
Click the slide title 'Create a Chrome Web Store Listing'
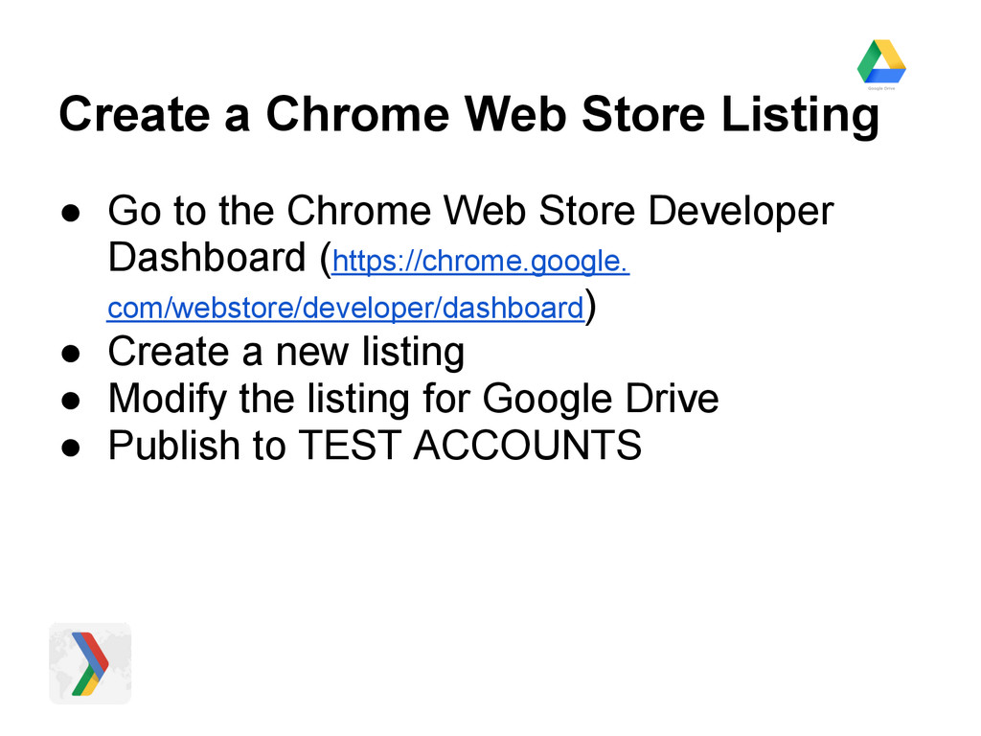point(468,115)
